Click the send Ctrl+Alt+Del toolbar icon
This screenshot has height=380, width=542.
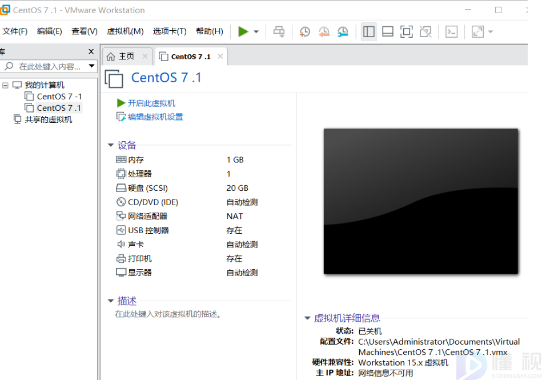[279, 32]
